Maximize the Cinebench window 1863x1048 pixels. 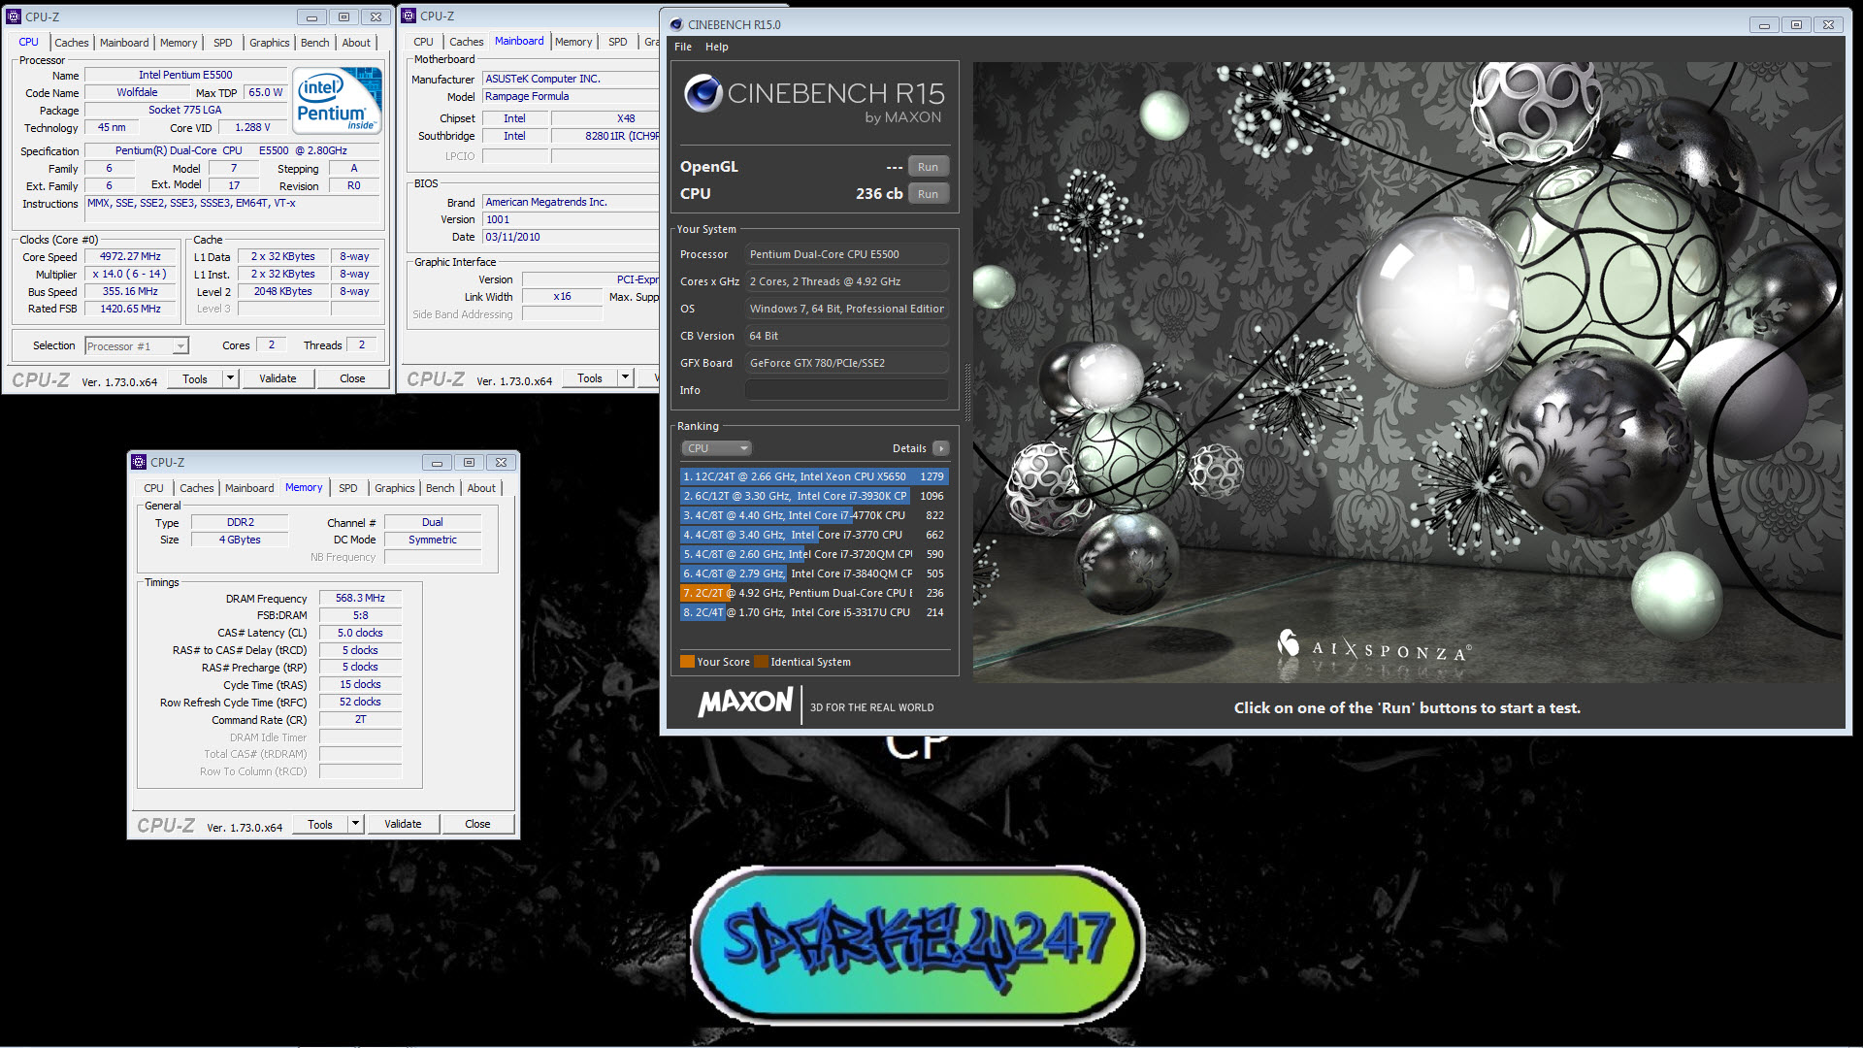(x=1796, y=24)
